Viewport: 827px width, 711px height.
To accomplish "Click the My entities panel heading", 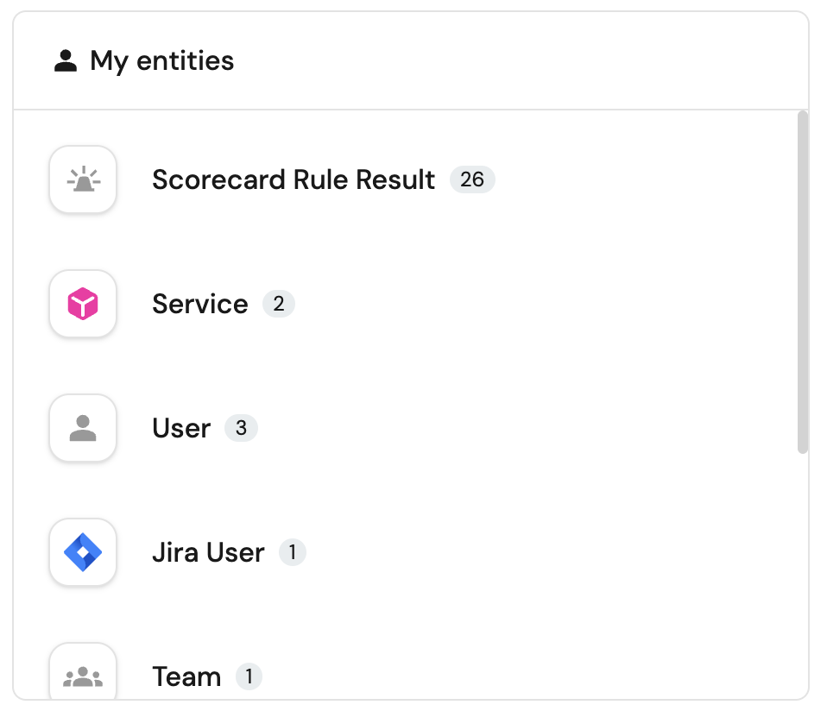I will point(162,61).
